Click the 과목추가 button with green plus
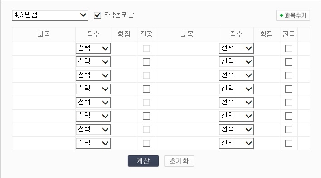This screenshot has width=321, height=178. click(293, 15)
